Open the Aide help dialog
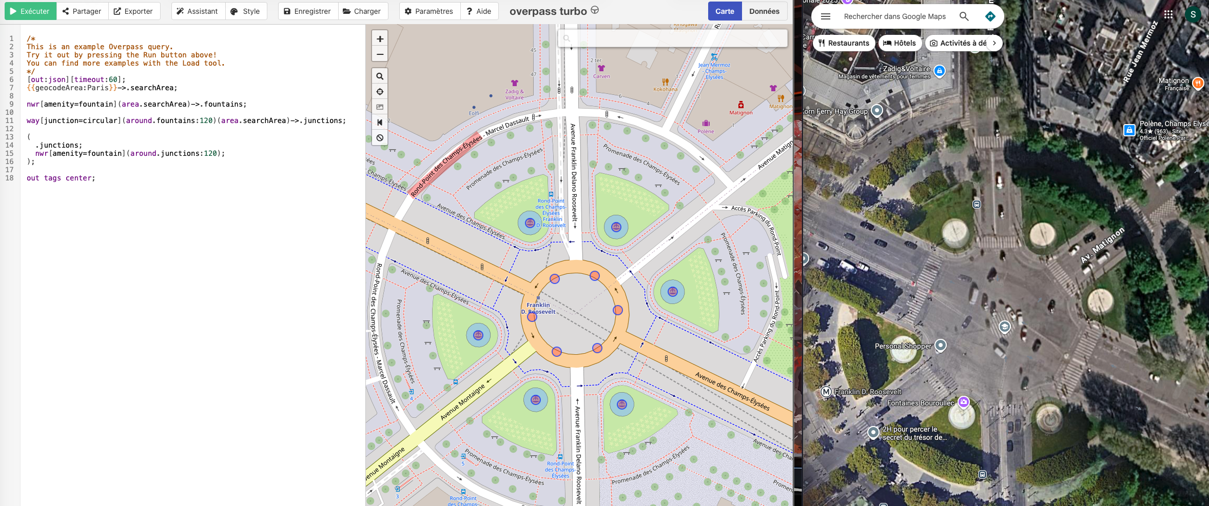The image size is (1209, 506). click(x=479, y=11)
